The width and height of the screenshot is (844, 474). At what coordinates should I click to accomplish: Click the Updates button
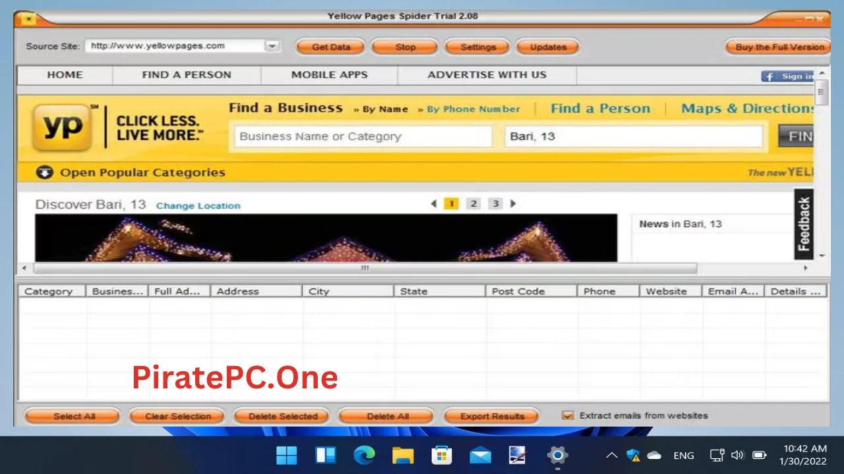click(548, 47)
